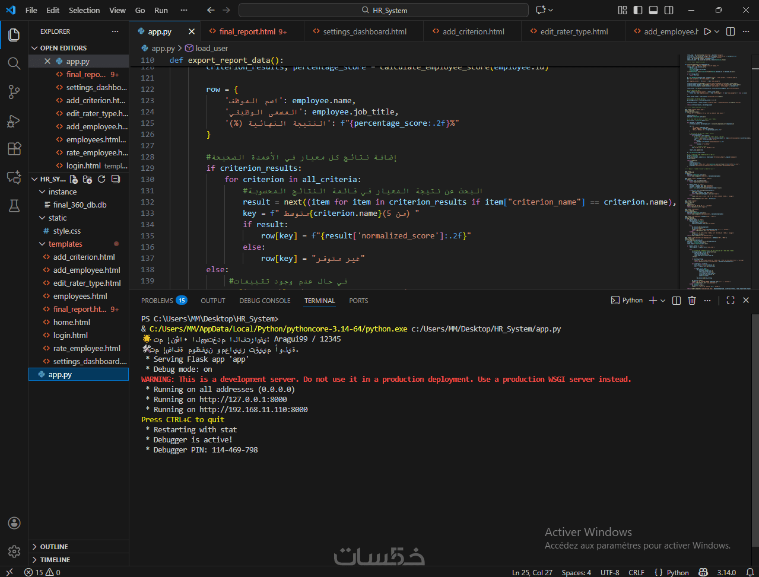
Task: Create a new folder in HR_SYSTEM
Action: click(87, 179)
